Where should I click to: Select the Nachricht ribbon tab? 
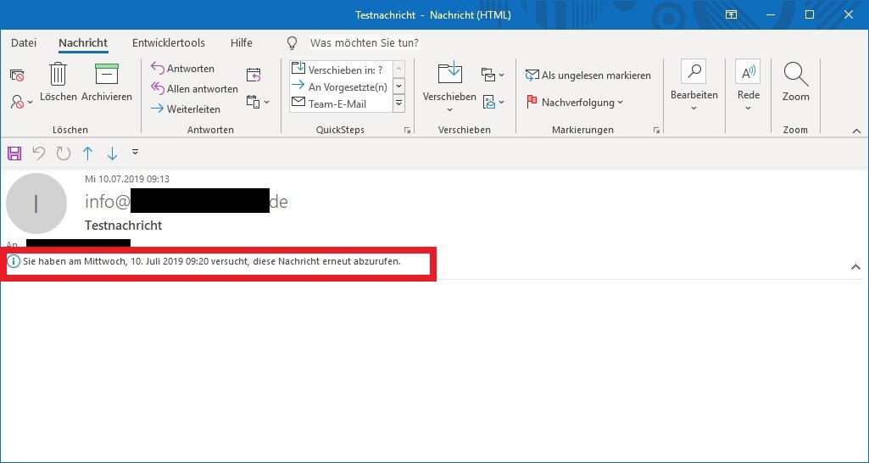click(83, 42)
